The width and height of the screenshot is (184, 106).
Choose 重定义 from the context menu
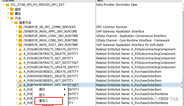point(49,101)
